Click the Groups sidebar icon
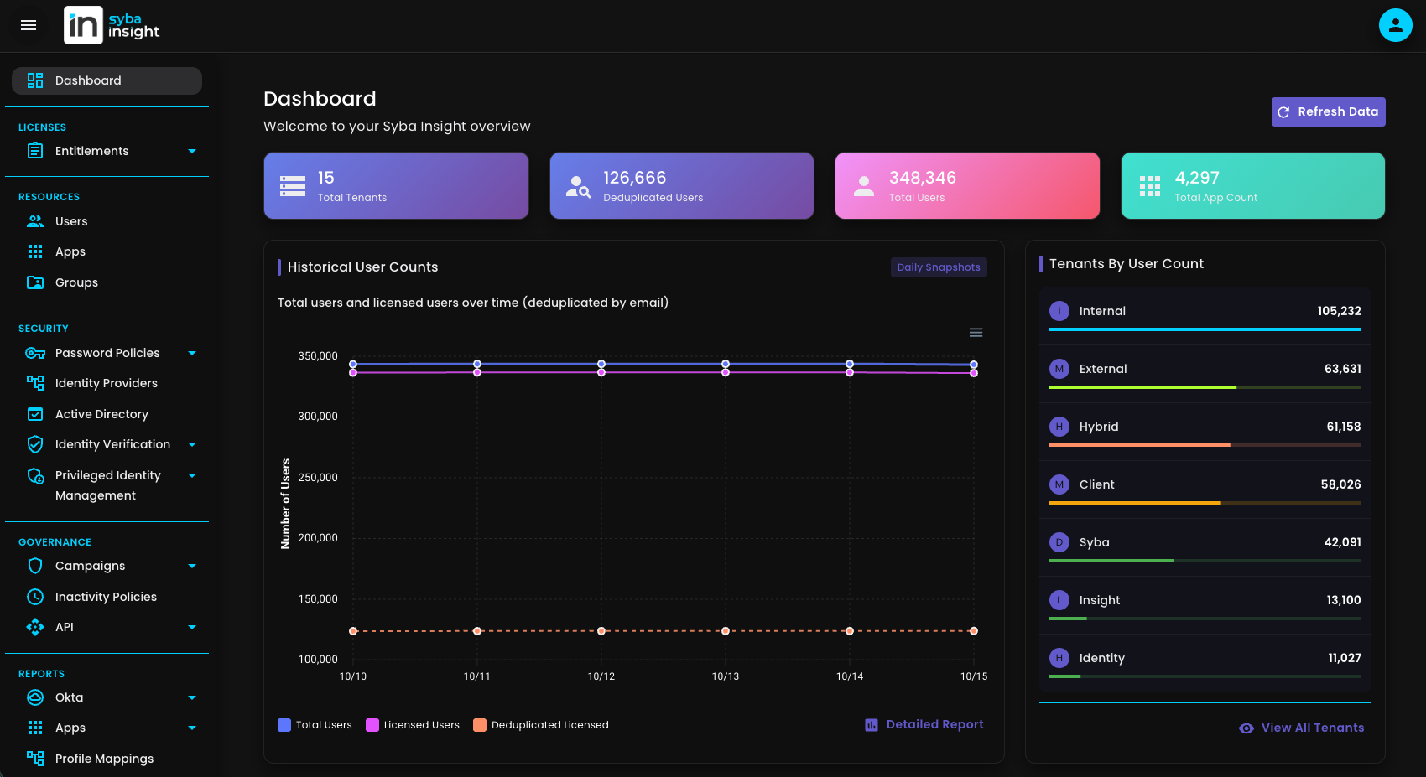This screenshot has width=1426, height=777. (x=35, y=282)
